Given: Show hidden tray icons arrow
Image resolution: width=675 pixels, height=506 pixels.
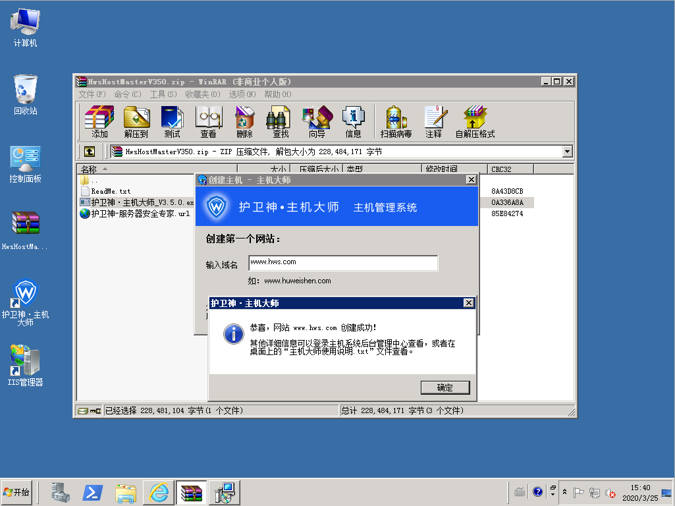Looking at the screenshot, I should tap(564, 492).
